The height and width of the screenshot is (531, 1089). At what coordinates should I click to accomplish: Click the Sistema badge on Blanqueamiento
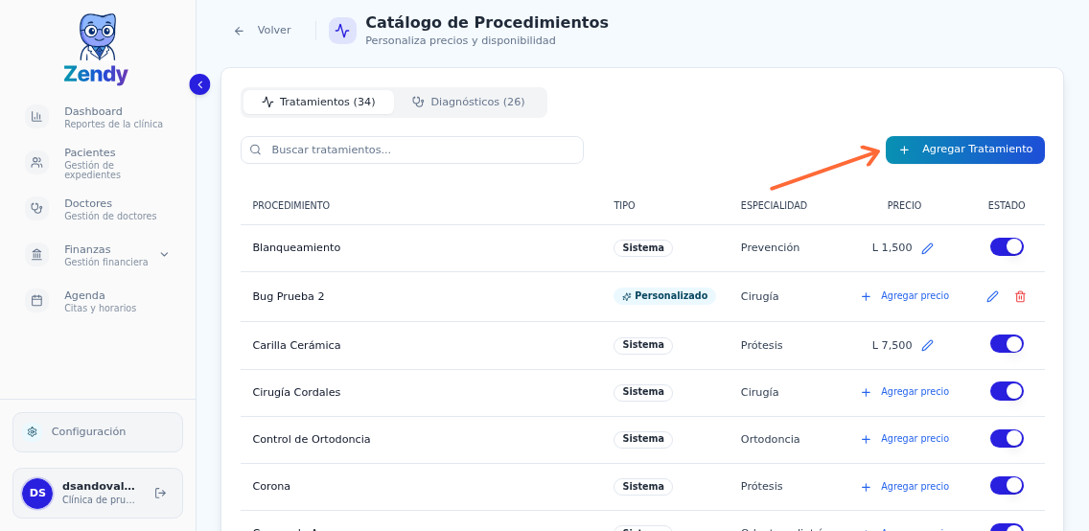(x=643, y=248)
